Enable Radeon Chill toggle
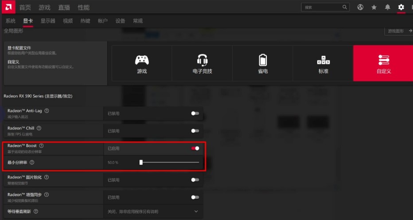413x220 pixels. [195, 131]
